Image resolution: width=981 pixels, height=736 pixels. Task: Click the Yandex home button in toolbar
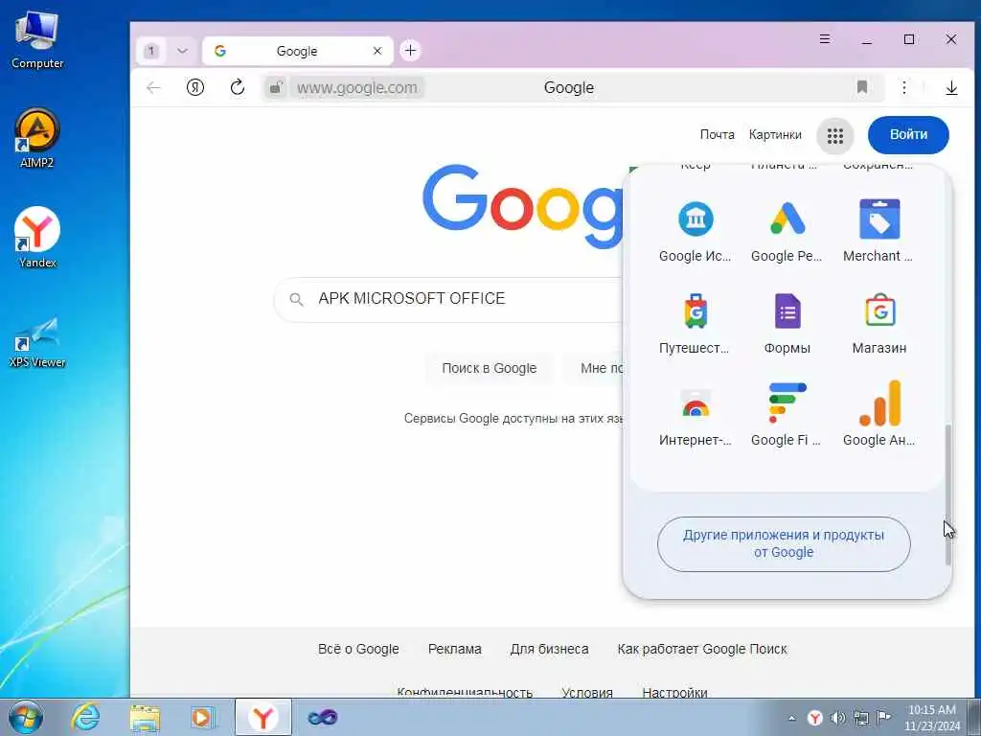195,87
